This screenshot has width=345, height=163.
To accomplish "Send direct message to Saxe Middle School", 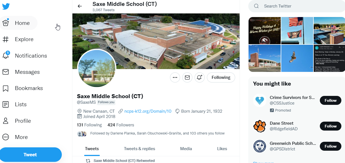I will (187, 77).
